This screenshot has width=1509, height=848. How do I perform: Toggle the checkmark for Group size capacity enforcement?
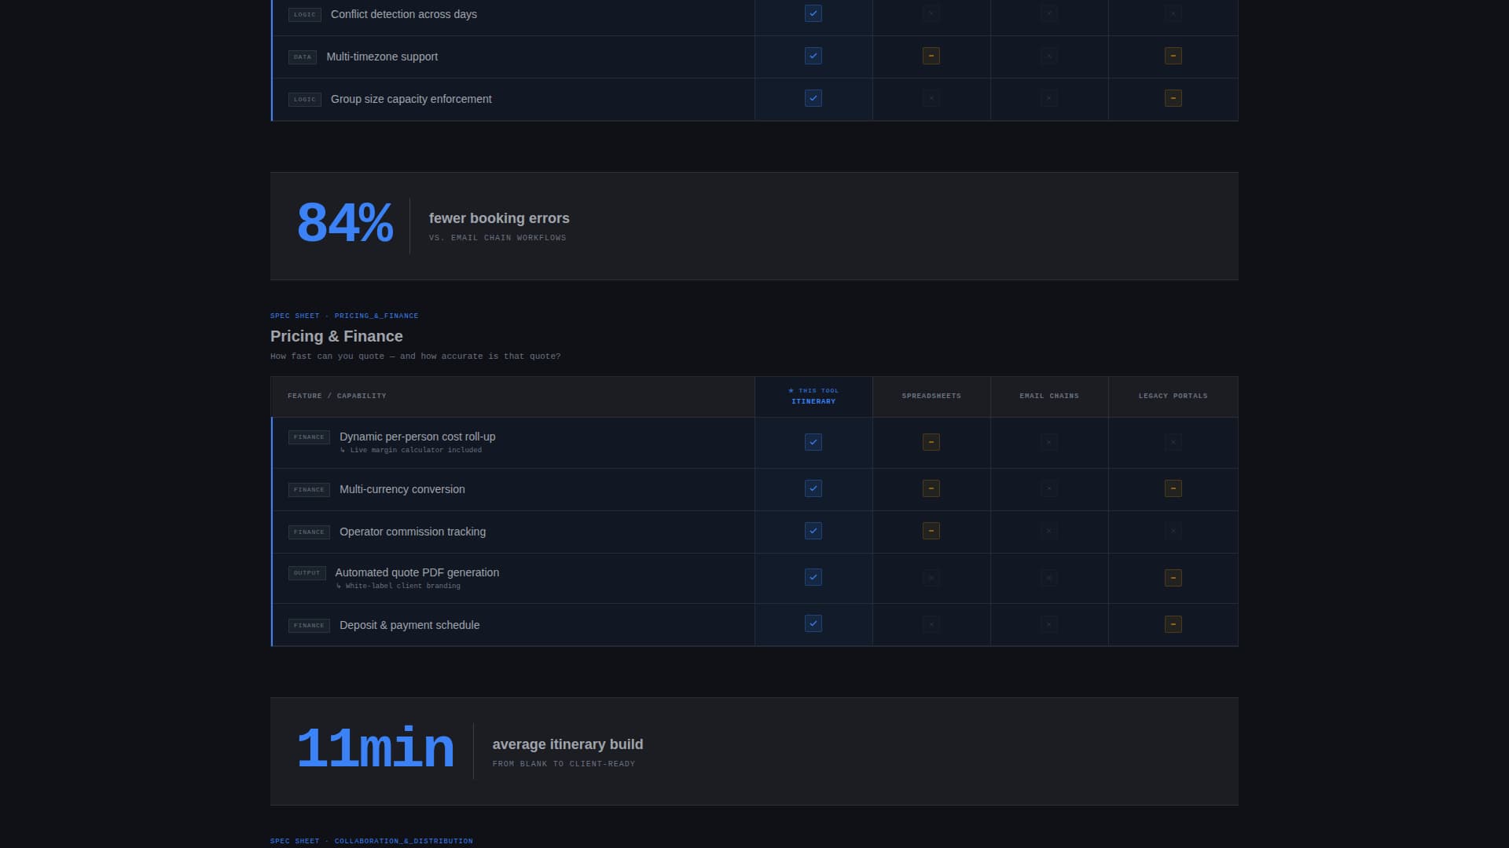coord(813,98)
